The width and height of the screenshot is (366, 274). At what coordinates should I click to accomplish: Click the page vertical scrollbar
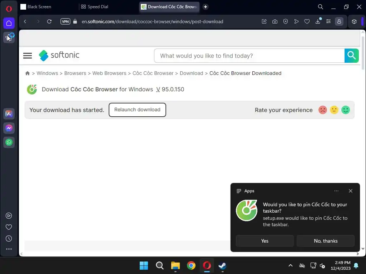363,53
